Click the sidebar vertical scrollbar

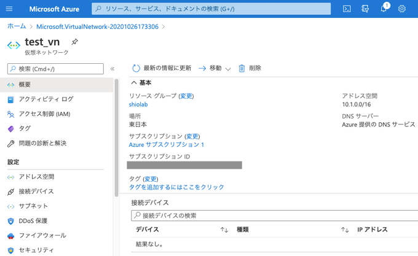point(116,138)
